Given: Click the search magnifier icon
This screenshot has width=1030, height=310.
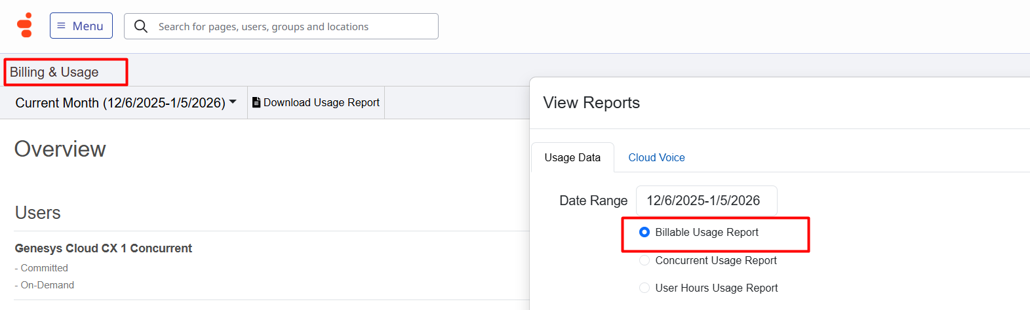Looking at the screenshot, I should 140,26.
